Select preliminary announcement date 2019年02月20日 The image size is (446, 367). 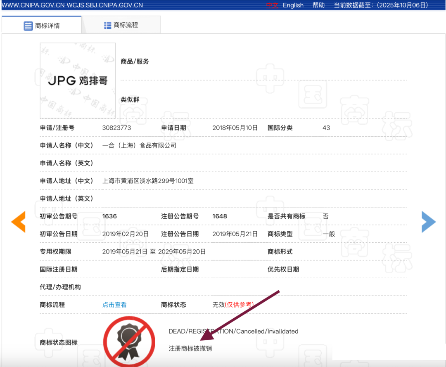126,234
